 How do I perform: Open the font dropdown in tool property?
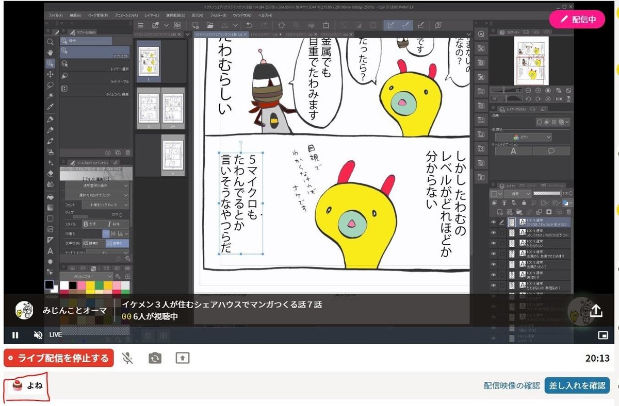click(105, 205)
